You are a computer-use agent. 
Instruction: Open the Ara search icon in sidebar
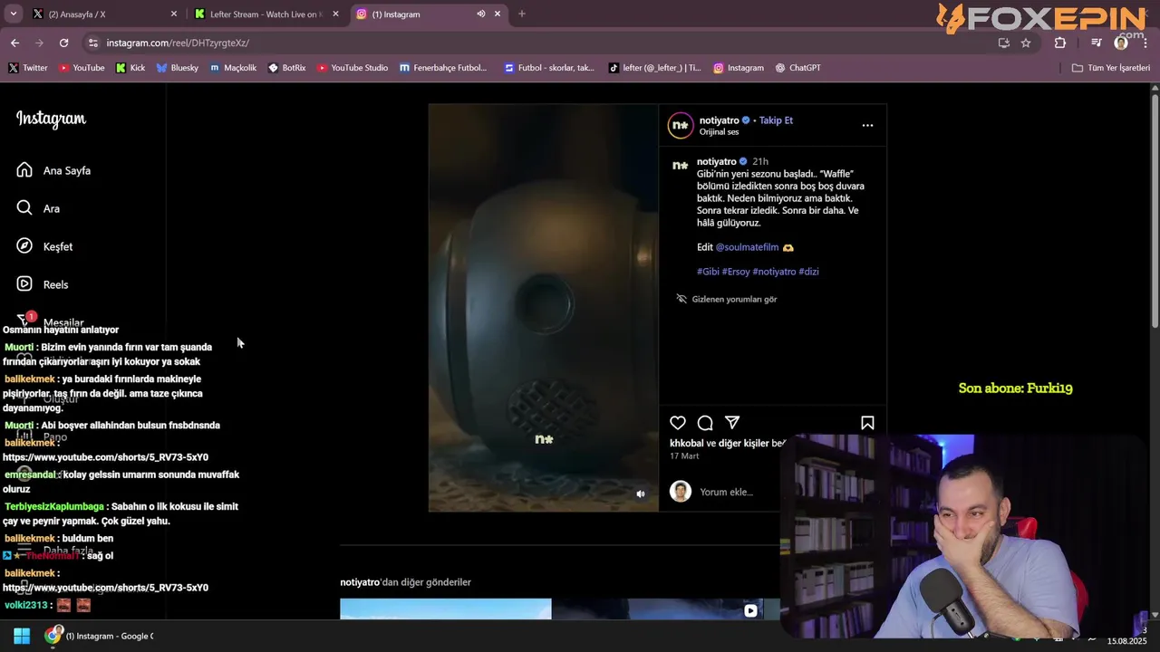[x=24, y=208]
